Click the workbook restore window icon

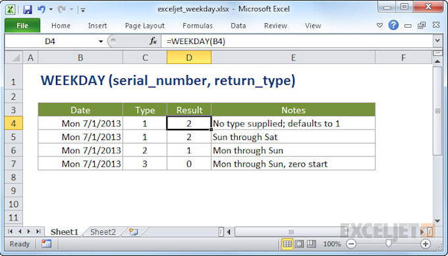pos(422,26)
